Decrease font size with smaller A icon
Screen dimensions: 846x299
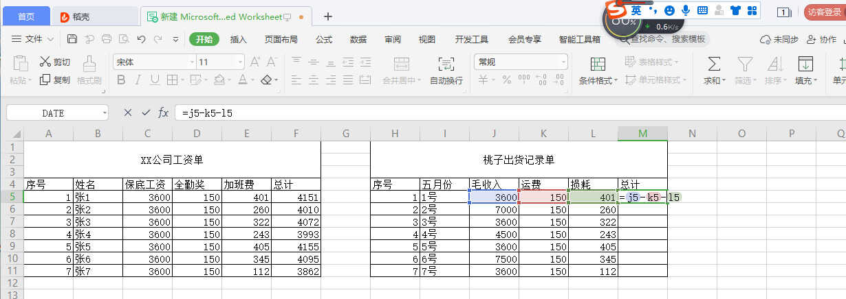coord(272,62)
